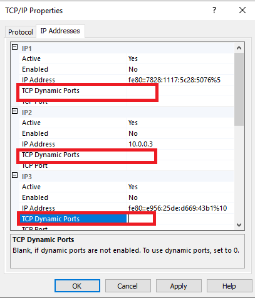Collapse the IP2 section

(14, 111)
